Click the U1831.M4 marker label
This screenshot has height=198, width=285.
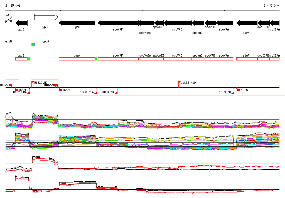[x=107, y=92]
